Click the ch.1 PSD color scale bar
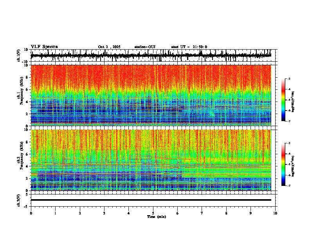Image resolution: width=310 pixels, height=239 pixels. coord(283,100)
